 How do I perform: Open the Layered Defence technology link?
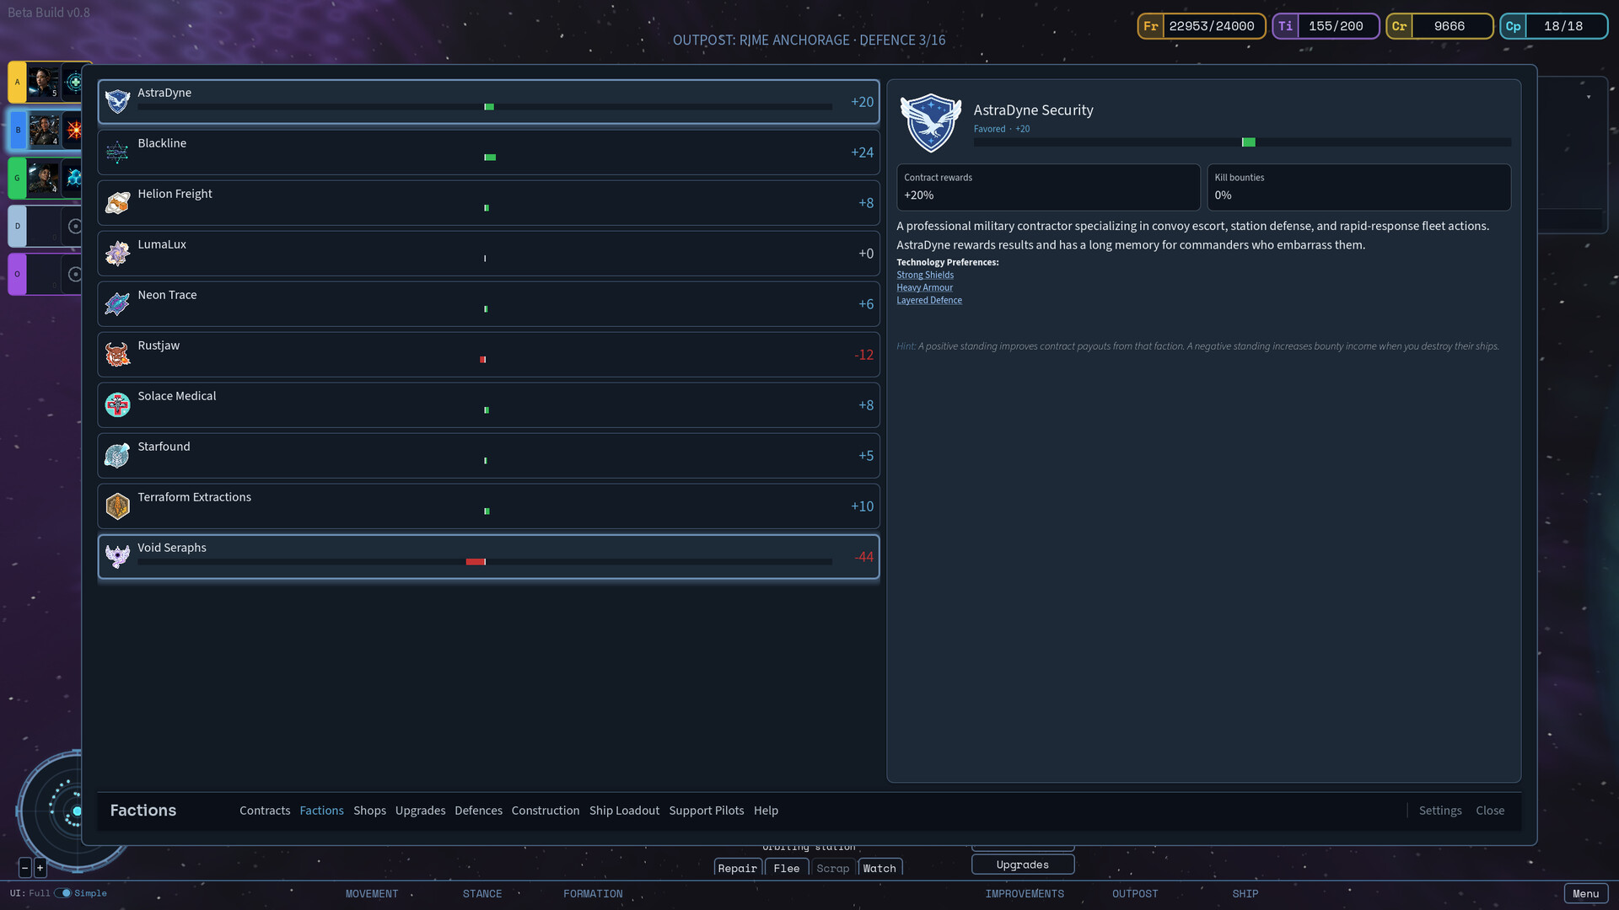929,300
